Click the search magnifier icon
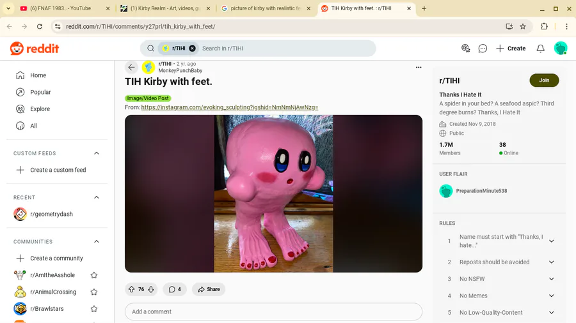 tap(150, 49)
